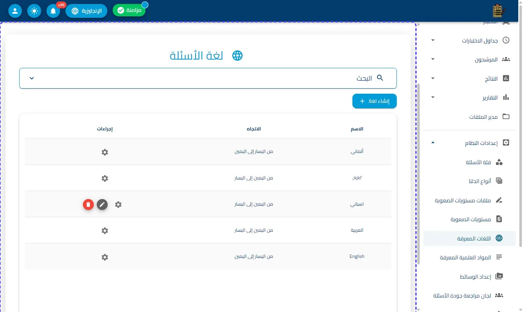The image size is (523, 312).
Task: Open the gear actions for the العربية row
Action: [x=105, y=231]
